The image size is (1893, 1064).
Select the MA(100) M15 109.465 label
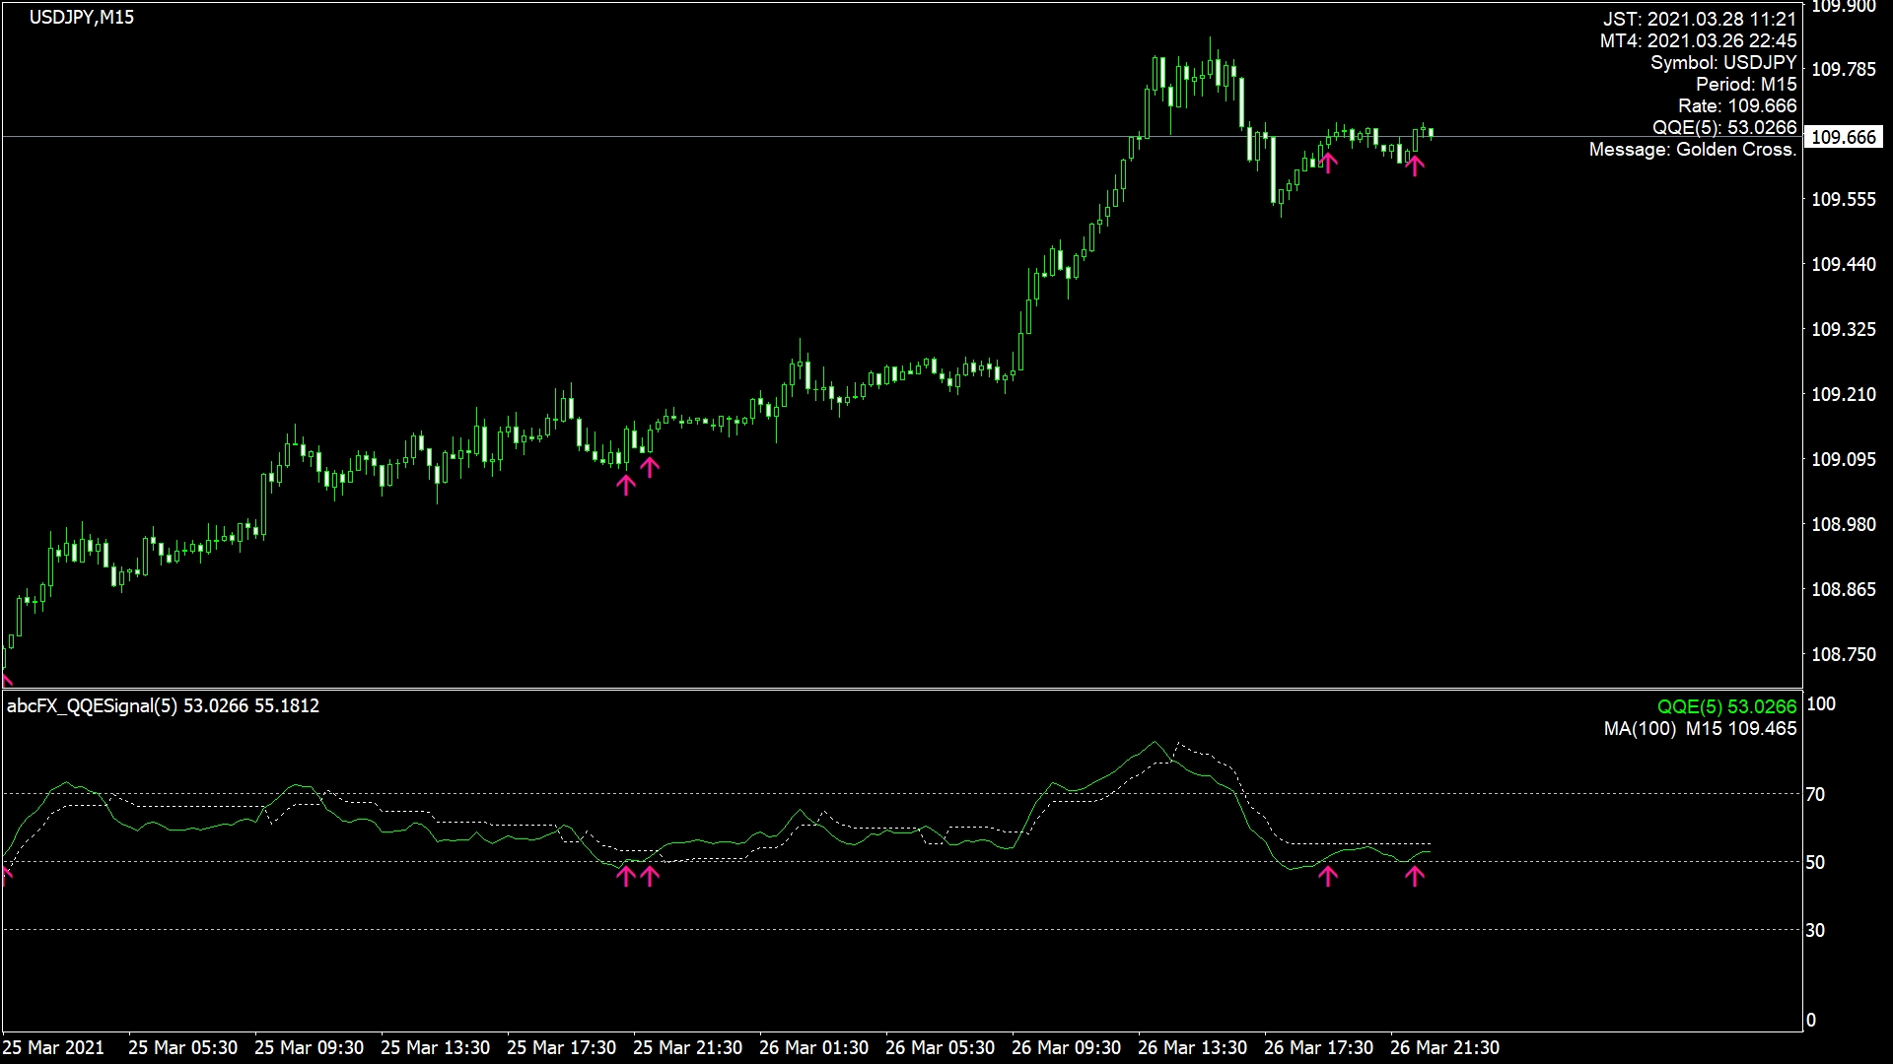(1700, 729)
